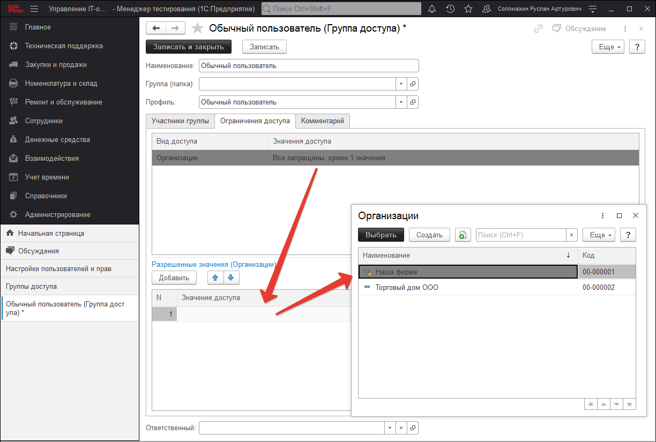The height and width of the screenshot is (442, 656).
Task: Navigate back with the left arrow
Action: [x=156, y=28]
